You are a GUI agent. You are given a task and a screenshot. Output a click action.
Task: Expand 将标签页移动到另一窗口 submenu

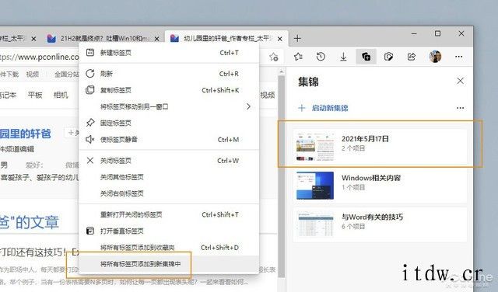point(169,107)
